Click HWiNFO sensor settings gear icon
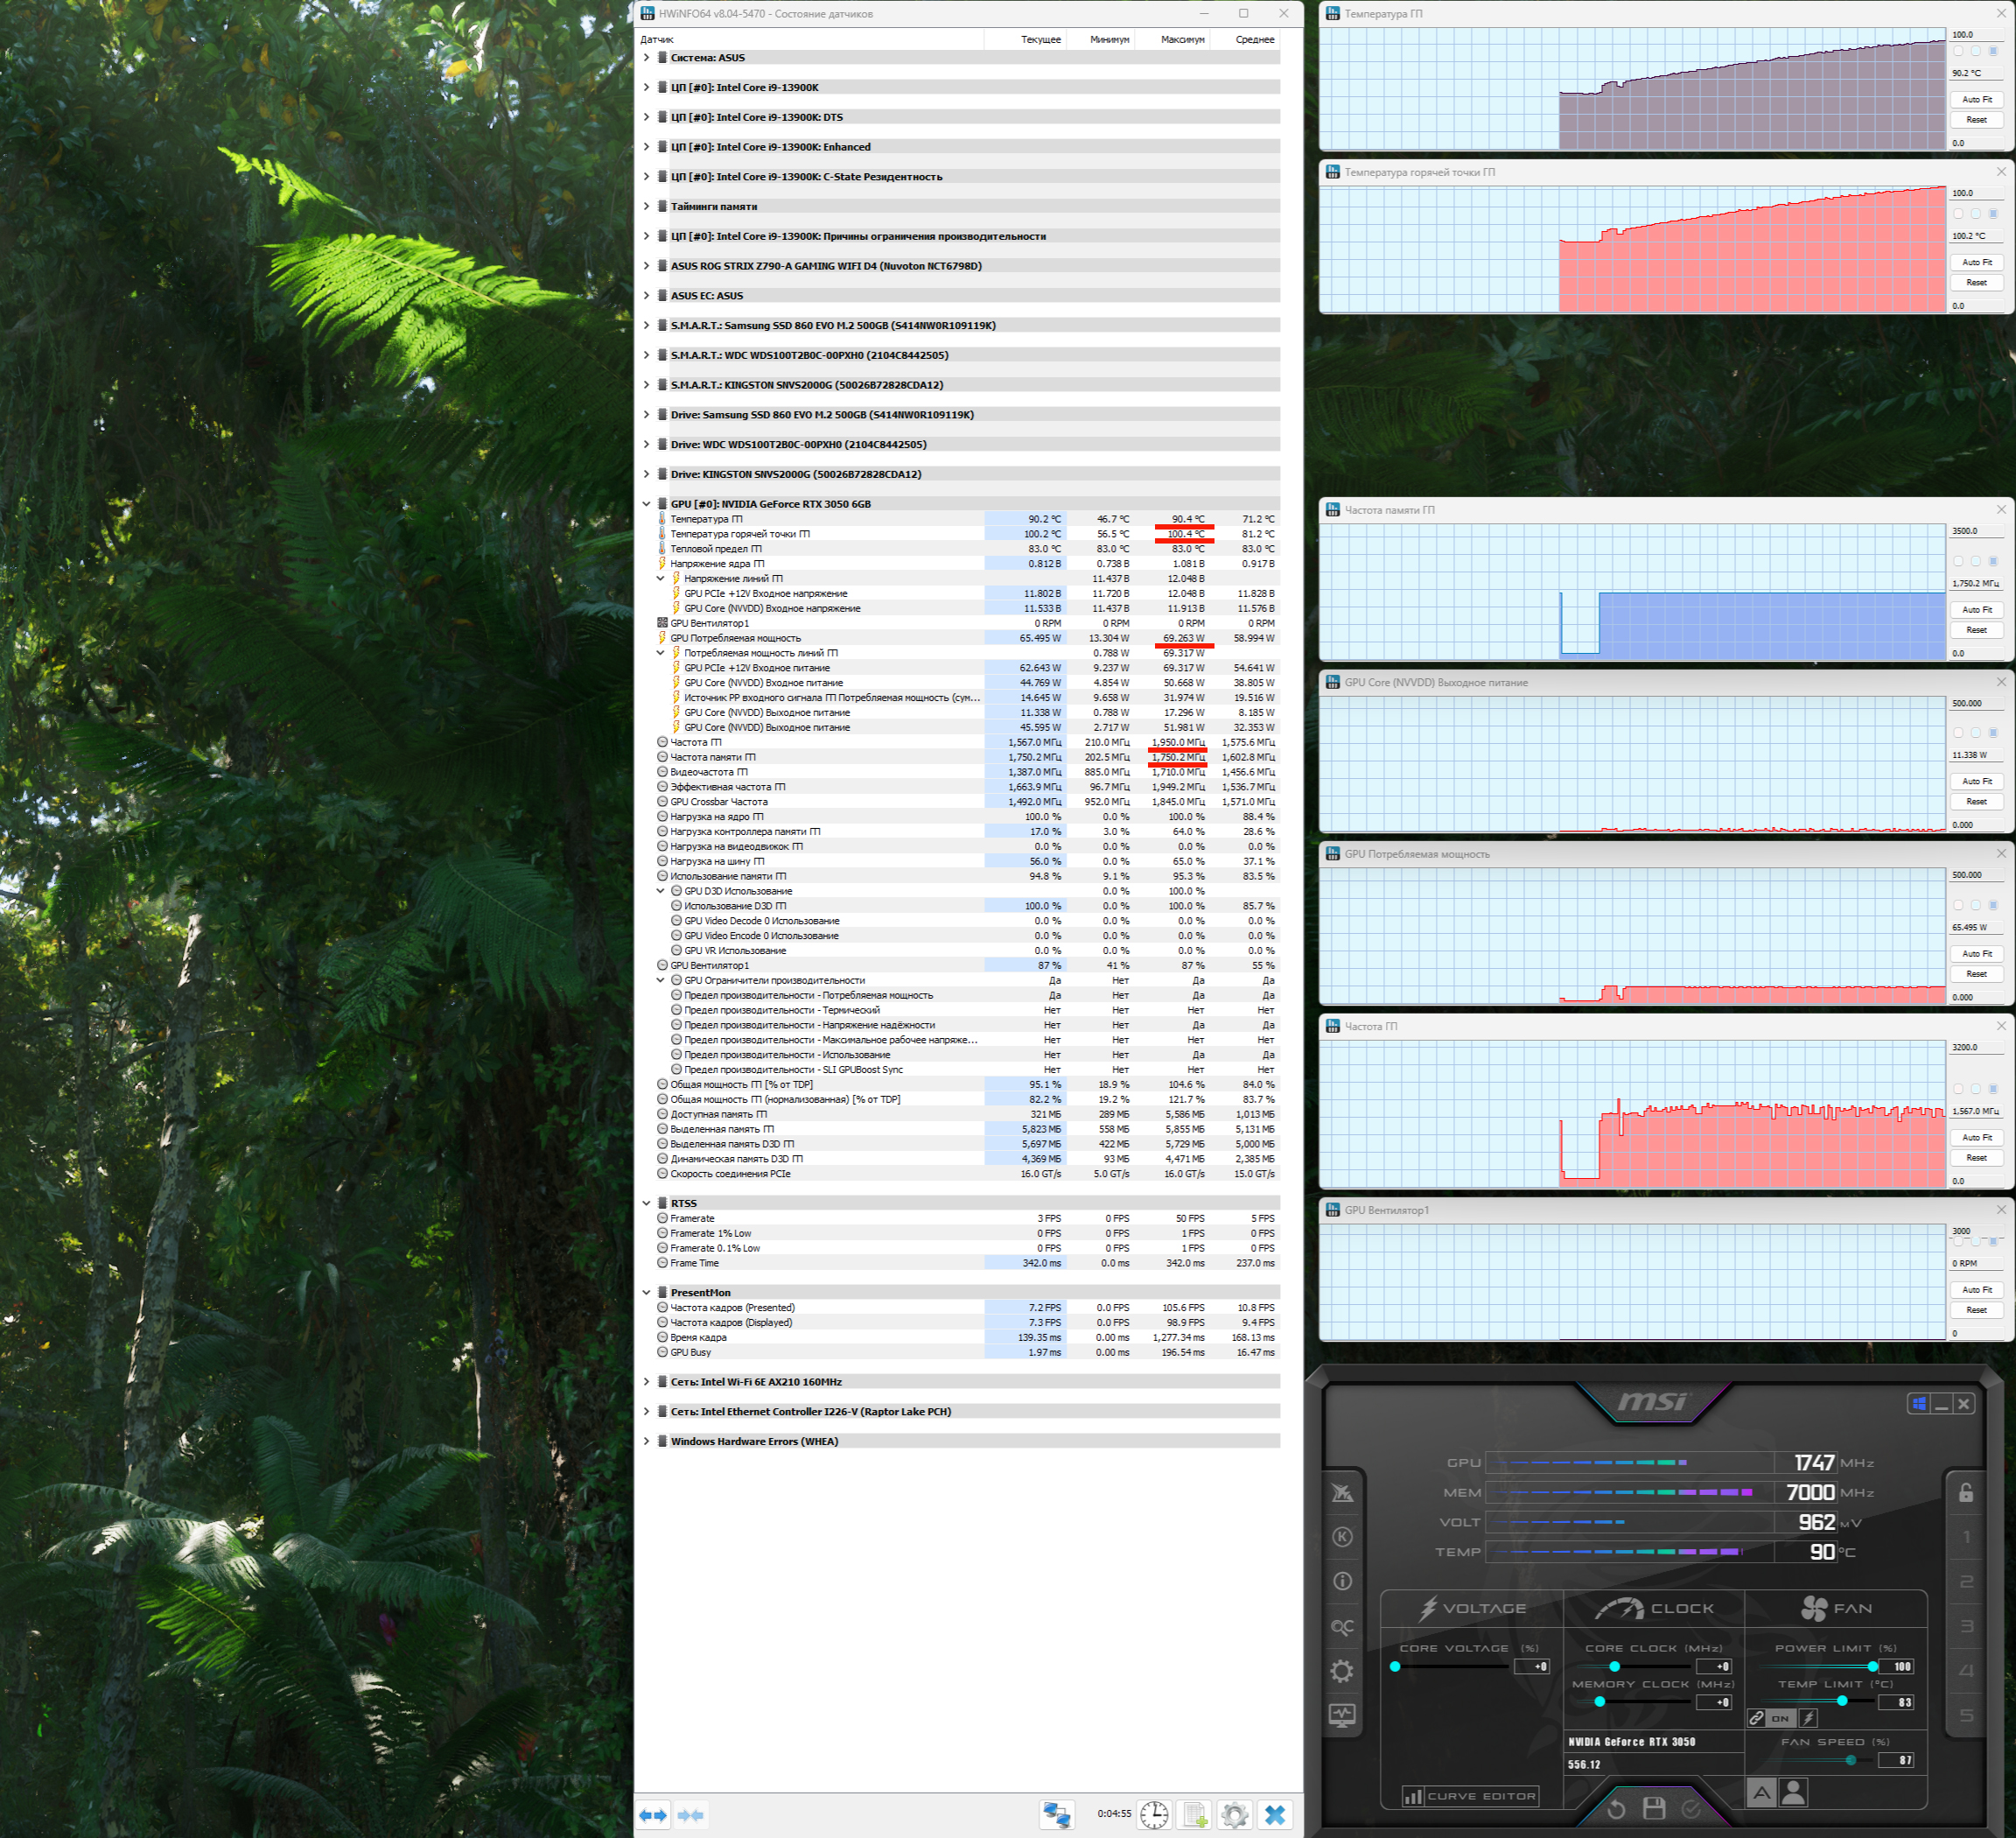Viewport: 2016px width, 1838px height. click(1234, 1814)
